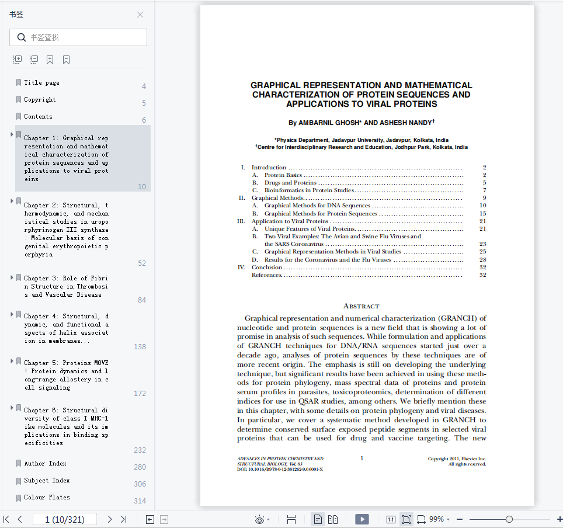The height and width of the screenshot is (528, 563).
Task: Click the Colour Plates bookmark flag icon
Action: [19, 498]
